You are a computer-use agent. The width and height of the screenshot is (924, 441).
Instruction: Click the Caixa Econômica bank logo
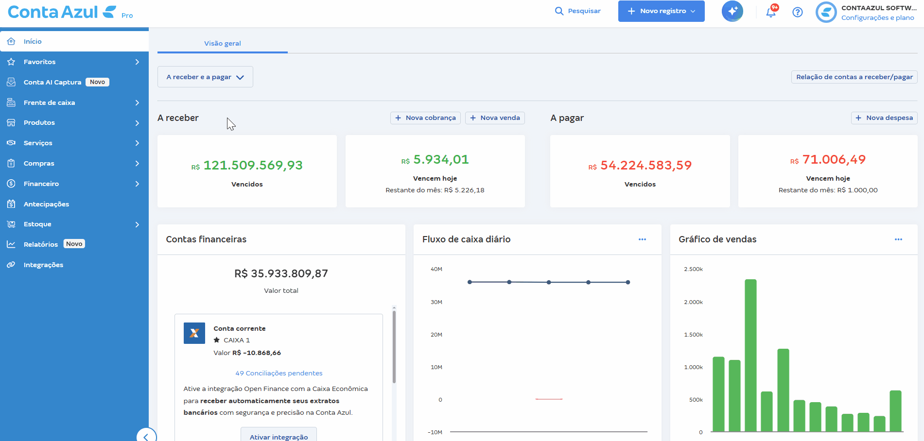[194, 333]
